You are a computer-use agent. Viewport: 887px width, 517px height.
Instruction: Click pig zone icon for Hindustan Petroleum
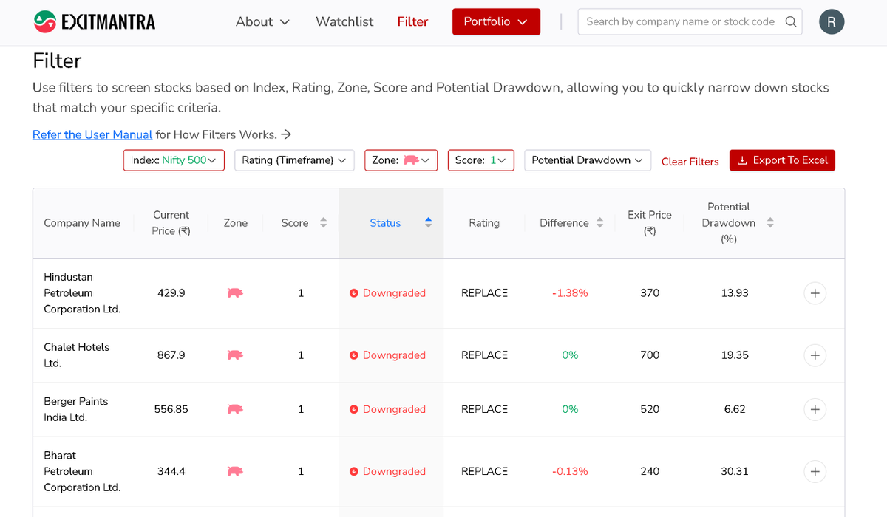235,293
